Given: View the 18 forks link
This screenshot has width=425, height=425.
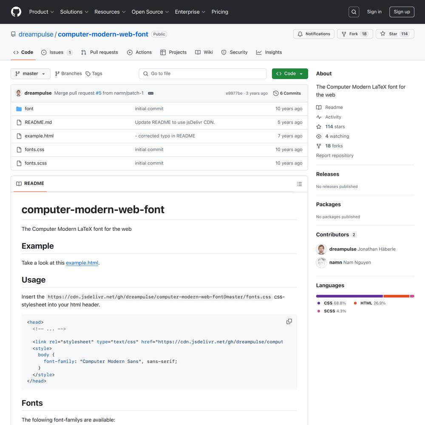Looking at the screenshot, I should point(329,146).
